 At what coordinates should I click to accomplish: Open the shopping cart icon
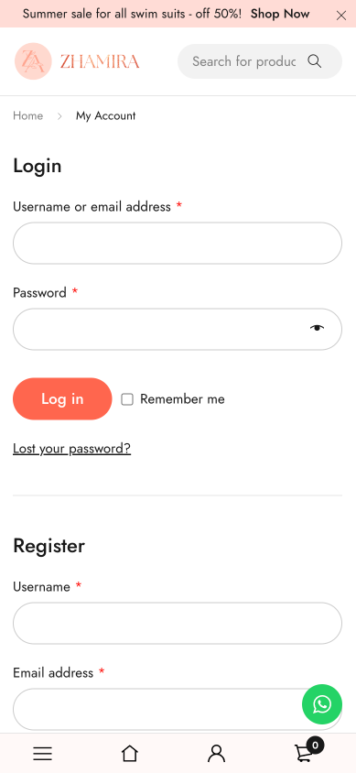coord(307,751)
